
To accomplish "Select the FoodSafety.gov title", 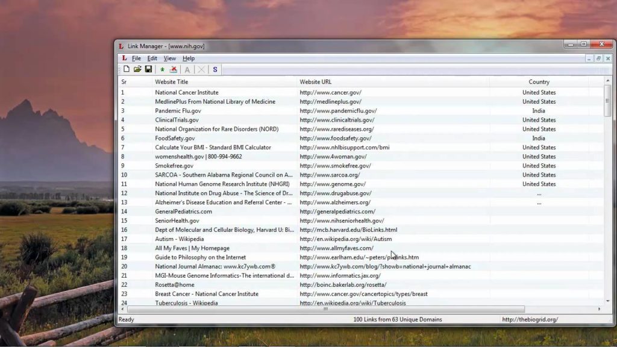I will click(175, 139).
